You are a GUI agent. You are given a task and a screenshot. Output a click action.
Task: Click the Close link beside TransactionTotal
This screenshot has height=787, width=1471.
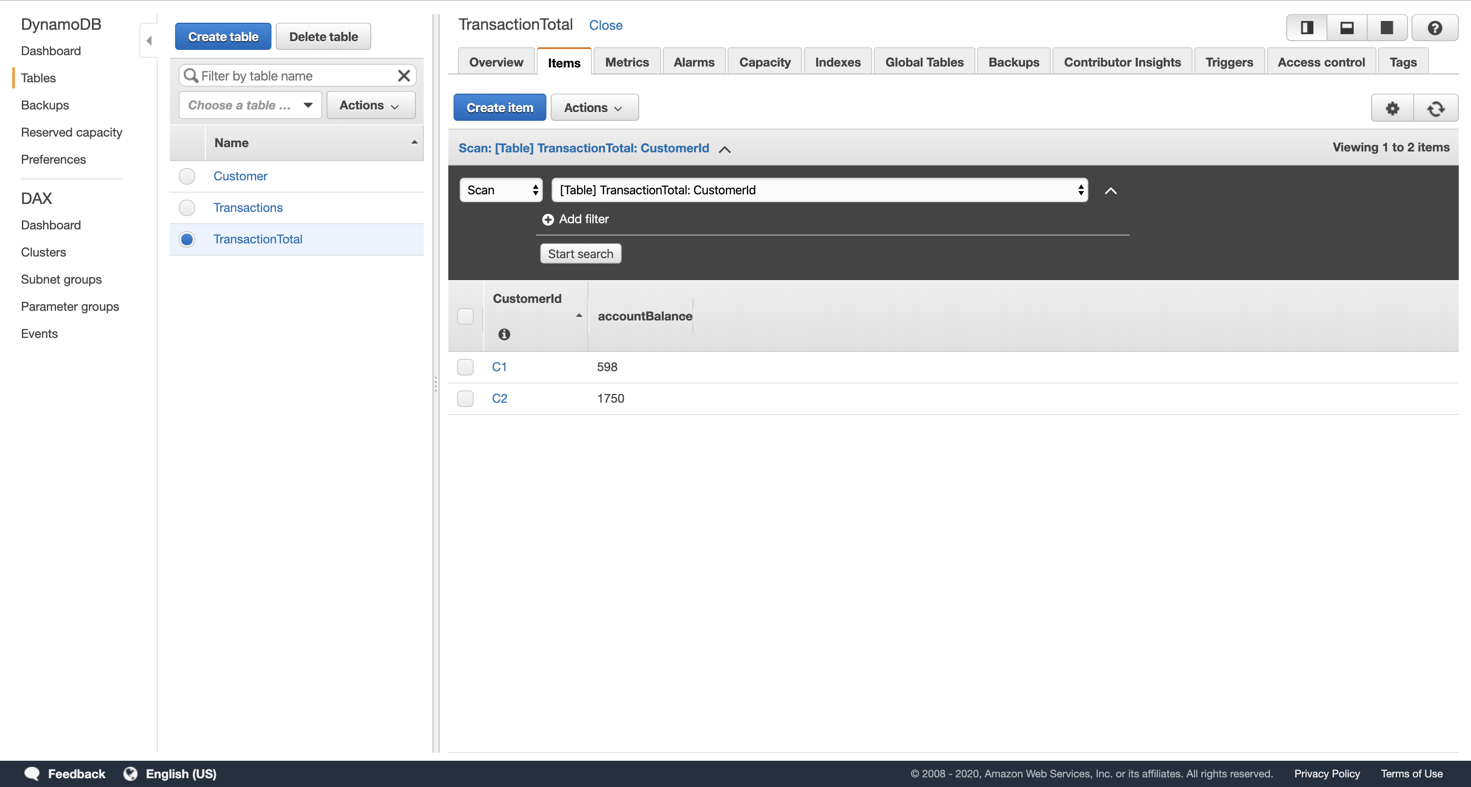tap(605, 25)
